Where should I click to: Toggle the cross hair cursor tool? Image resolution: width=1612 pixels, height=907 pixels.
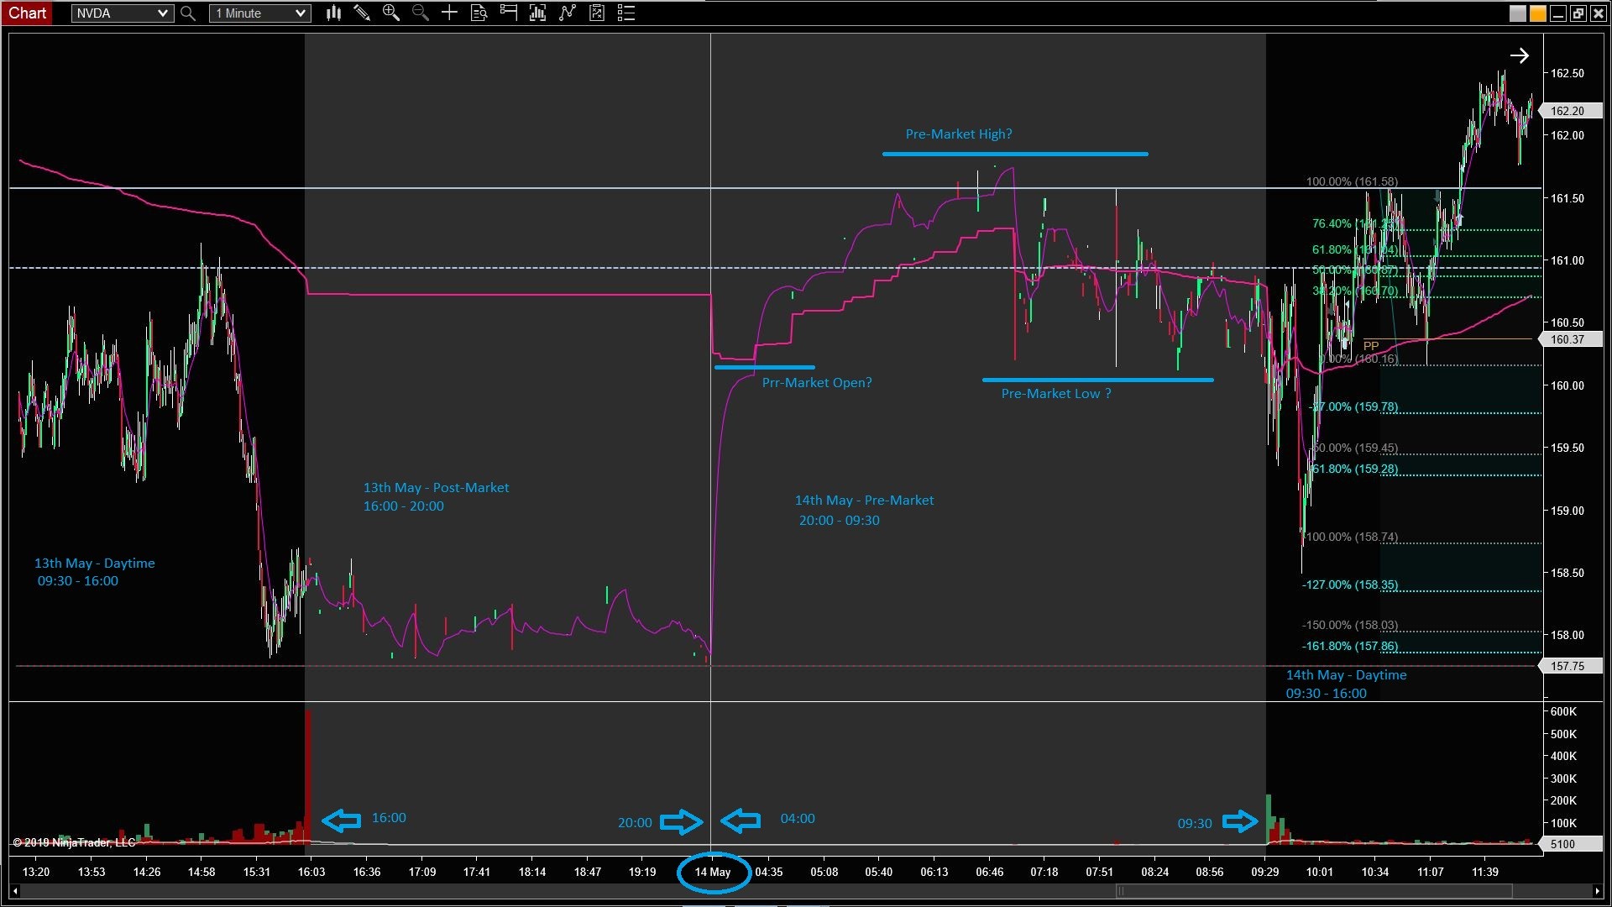pyautogui.click(x=449, y=13)
